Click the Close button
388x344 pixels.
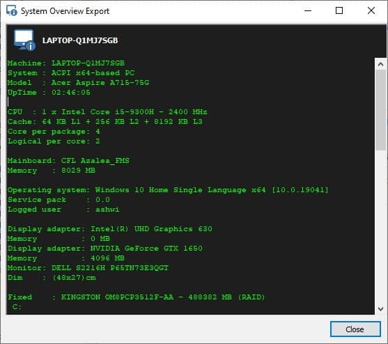click(355, 329)
